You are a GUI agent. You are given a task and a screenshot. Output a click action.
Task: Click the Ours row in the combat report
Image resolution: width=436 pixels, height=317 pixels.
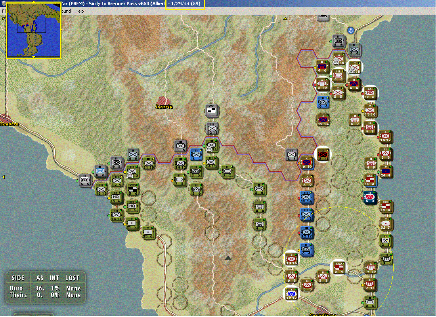click(45, 289)
